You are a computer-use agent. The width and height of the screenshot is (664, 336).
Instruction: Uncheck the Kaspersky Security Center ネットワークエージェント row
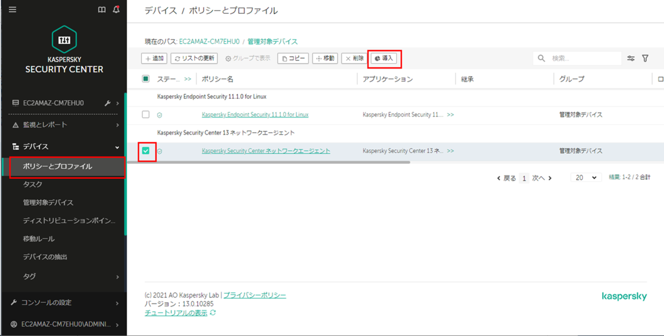pos(146,151)
